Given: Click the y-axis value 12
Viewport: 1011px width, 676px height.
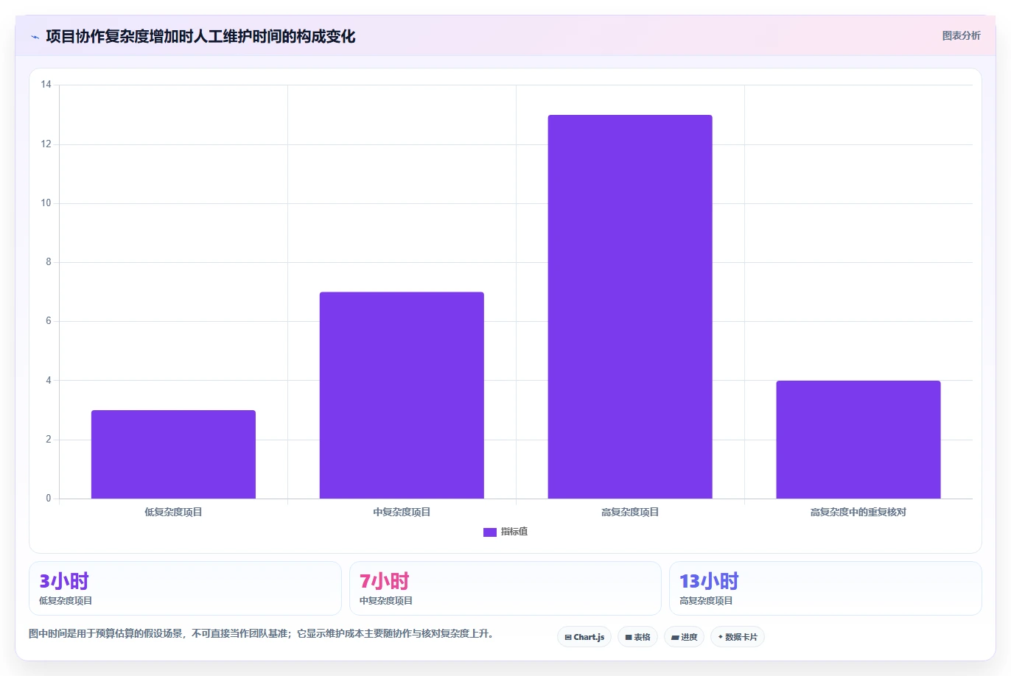Looking at the screenshot, I should [x=46, y=144].
